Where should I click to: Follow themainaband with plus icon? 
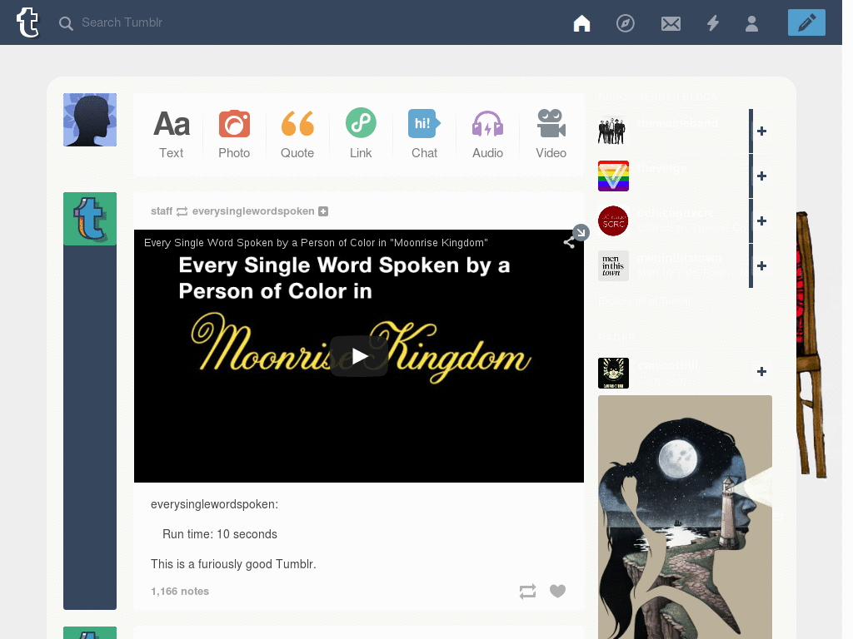tap(761, 131)
